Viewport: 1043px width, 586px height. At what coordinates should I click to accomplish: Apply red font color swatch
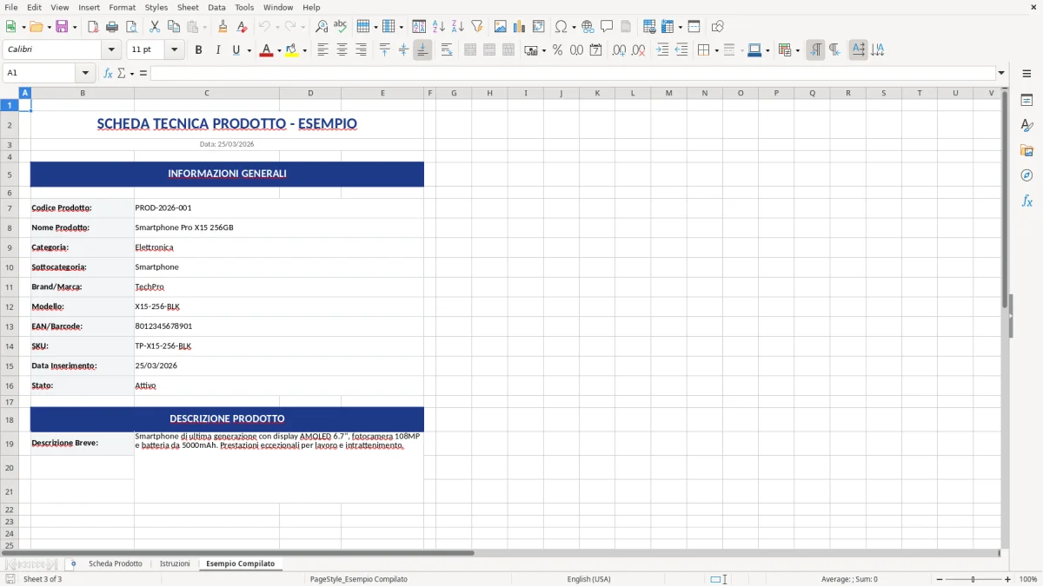click(266, 50)
